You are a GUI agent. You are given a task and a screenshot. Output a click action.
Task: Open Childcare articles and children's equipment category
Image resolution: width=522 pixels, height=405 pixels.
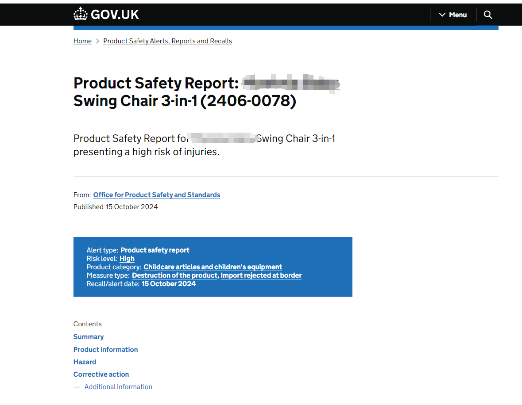click(x=213, y=267)
